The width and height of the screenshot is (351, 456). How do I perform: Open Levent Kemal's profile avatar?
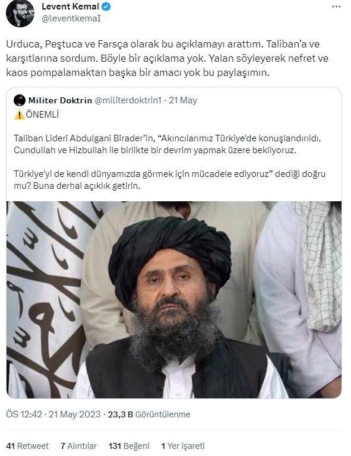pos(20,13)
